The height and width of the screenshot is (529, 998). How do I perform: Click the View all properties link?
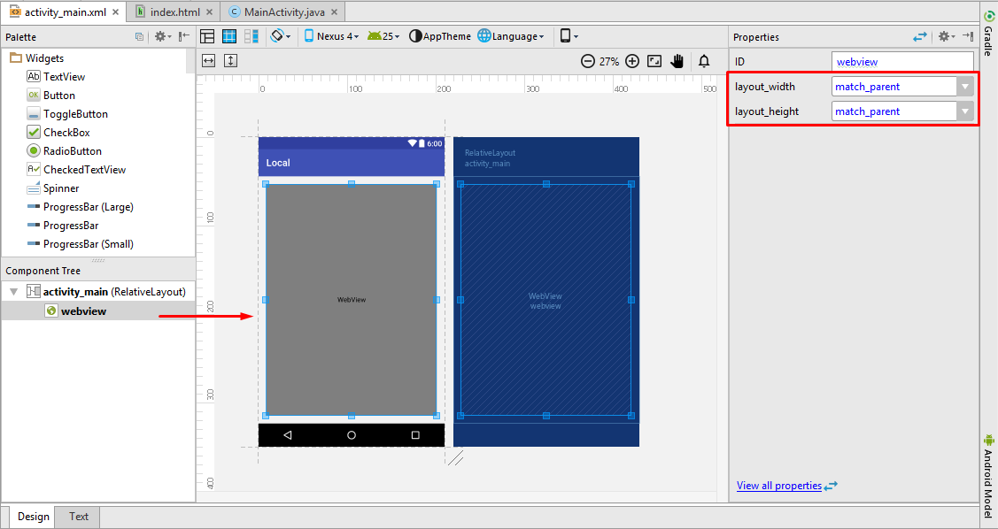tap(780, 485)
